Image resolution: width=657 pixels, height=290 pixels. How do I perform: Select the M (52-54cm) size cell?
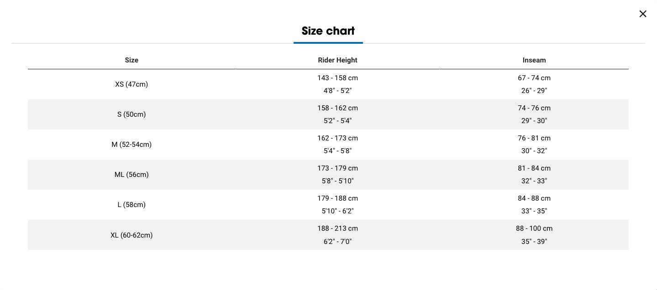point(131,145)
